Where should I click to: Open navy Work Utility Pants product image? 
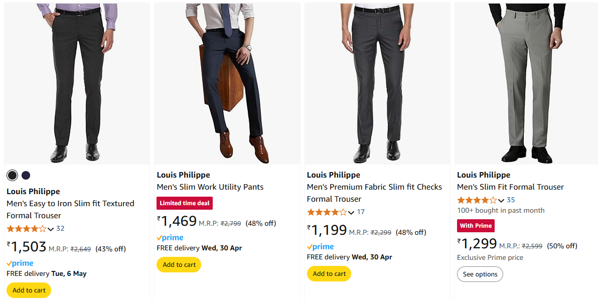click(227, 83)
